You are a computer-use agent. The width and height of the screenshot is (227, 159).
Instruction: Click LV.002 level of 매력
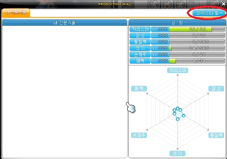[x=160, y=61]
